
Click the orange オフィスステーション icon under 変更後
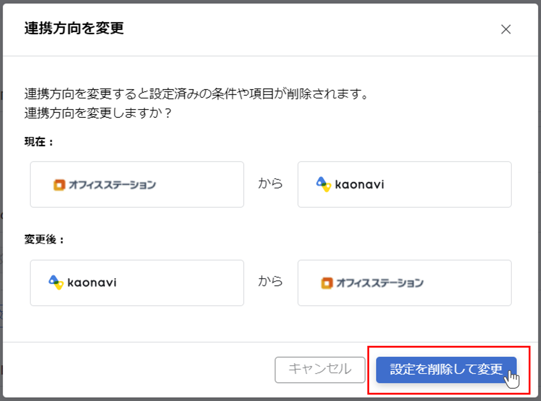point(327,283)
